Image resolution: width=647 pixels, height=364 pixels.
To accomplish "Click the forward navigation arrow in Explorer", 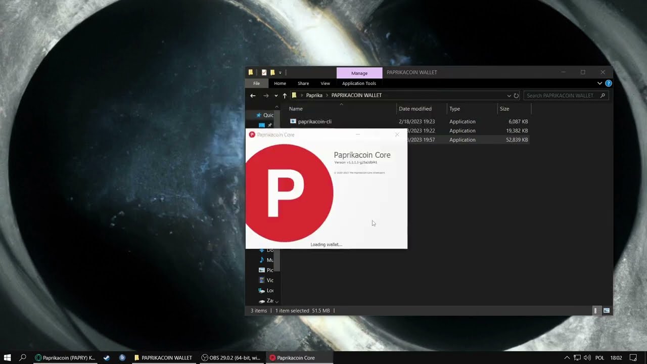I will click(266, 96).
